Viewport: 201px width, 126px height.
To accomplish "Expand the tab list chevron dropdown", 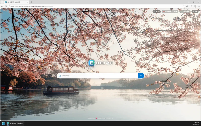I will point(2,2).
